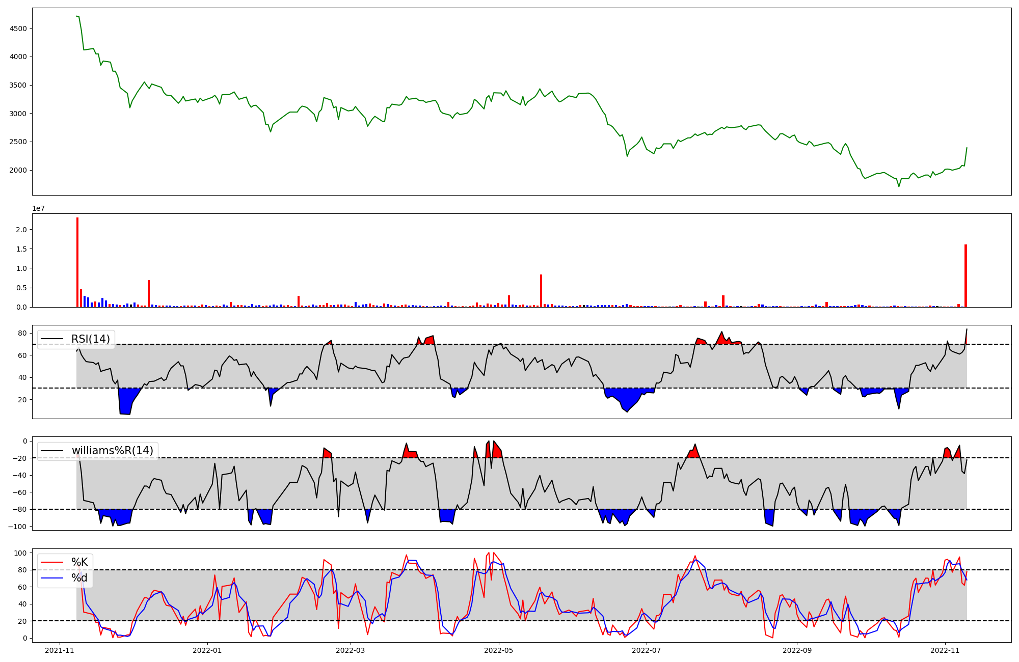Click the 1e7 volume scale label

(39, 209)
